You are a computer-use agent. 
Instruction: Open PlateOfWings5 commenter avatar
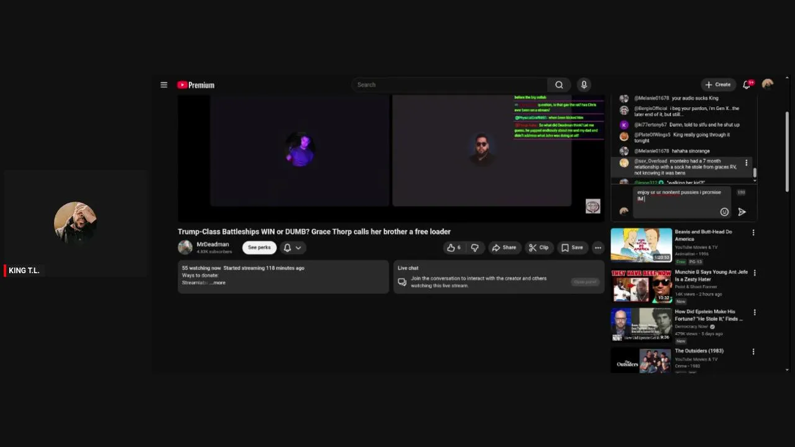click(624, 137)
